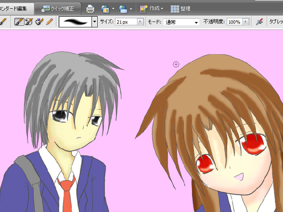The width and height of the screenshot is (283, 212).
Task: Open the 作成 menu
Action: [x=152, y=9]
